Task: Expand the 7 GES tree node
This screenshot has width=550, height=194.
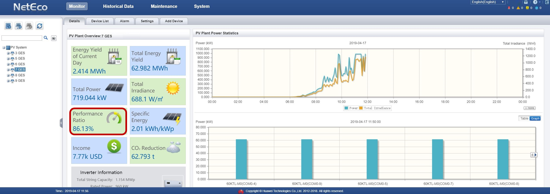Action: [x=8, y=70]
